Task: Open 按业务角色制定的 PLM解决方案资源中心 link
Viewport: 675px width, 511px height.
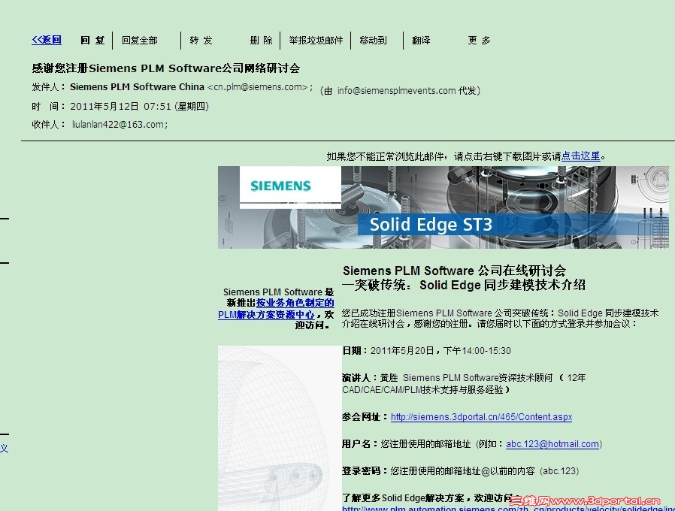Action: coord(276,309)
